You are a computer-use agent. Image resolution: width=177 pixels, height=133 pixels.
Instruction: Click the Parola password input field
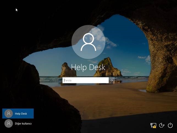(x=85, y=80)
